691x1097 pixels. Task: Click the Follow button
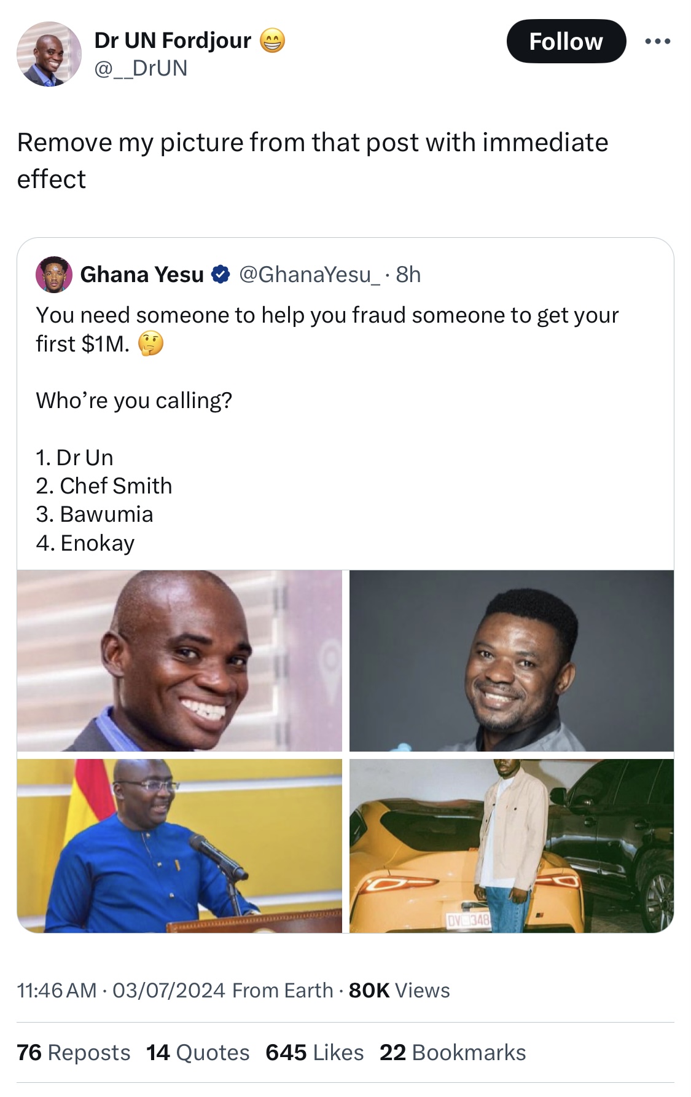(x=566, y=42)
